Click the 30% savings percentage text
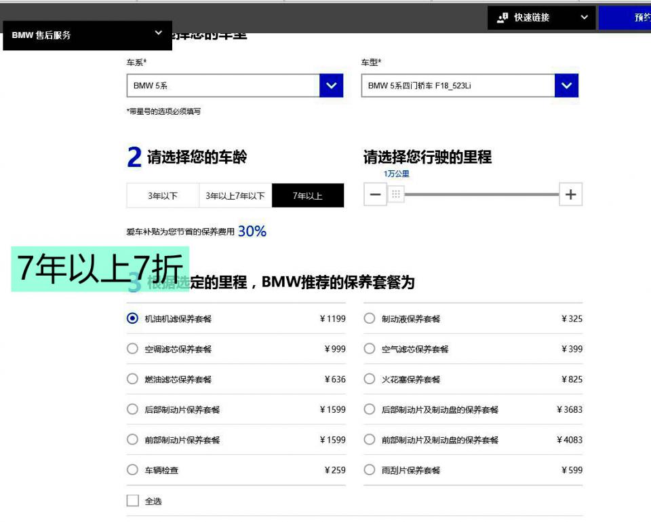Screen dimensions: 651x522 pyautogui.click(x=252, y=231)
